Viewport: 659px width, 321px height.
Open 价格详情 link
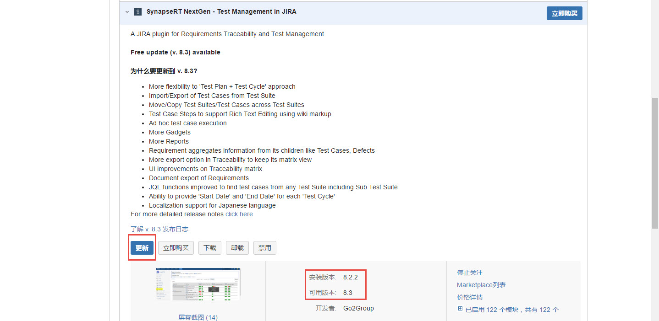pyautogui.click(x=470, y=297)
